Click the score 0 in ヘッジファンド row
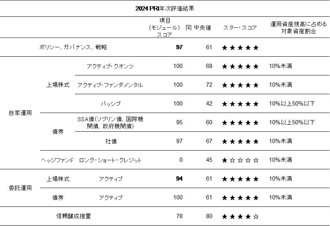 181,160
